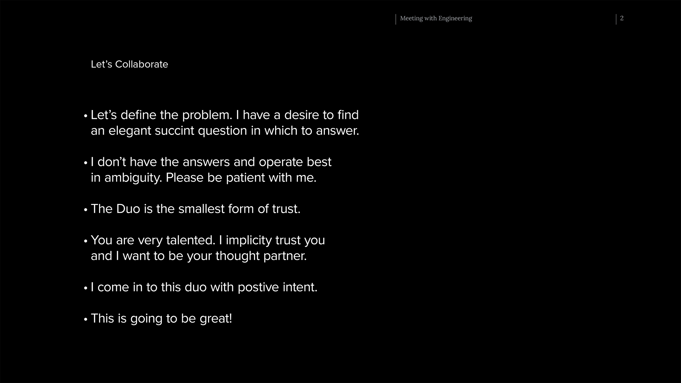Screen dimensions: 681x383
Task: Click the 'Let's define the problem' line
Action: pos(225,115)
